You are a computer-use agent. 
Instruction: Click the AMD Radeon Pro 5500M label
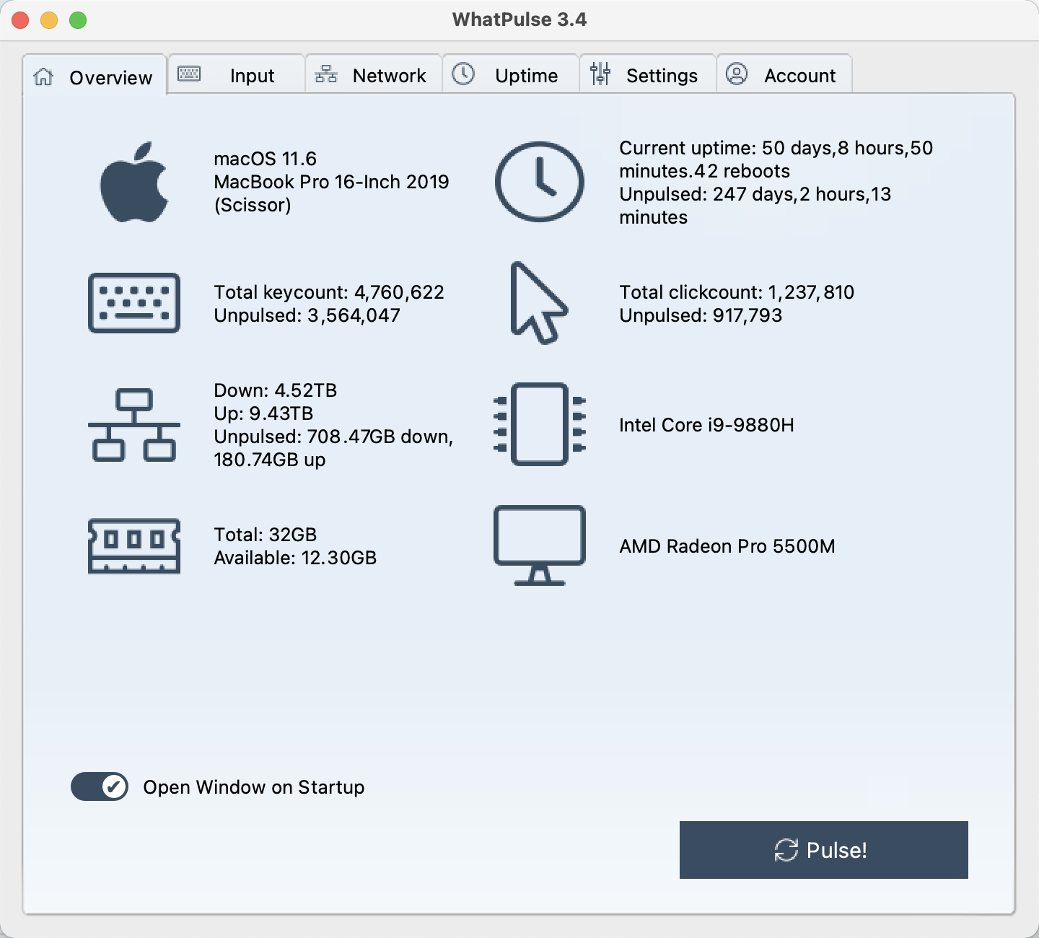(x=727, y=546)
